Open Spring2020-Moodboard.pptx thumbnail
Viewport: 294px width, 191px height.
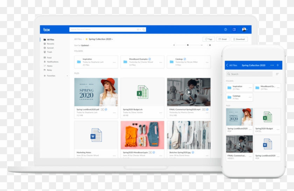tap(142, 135)
